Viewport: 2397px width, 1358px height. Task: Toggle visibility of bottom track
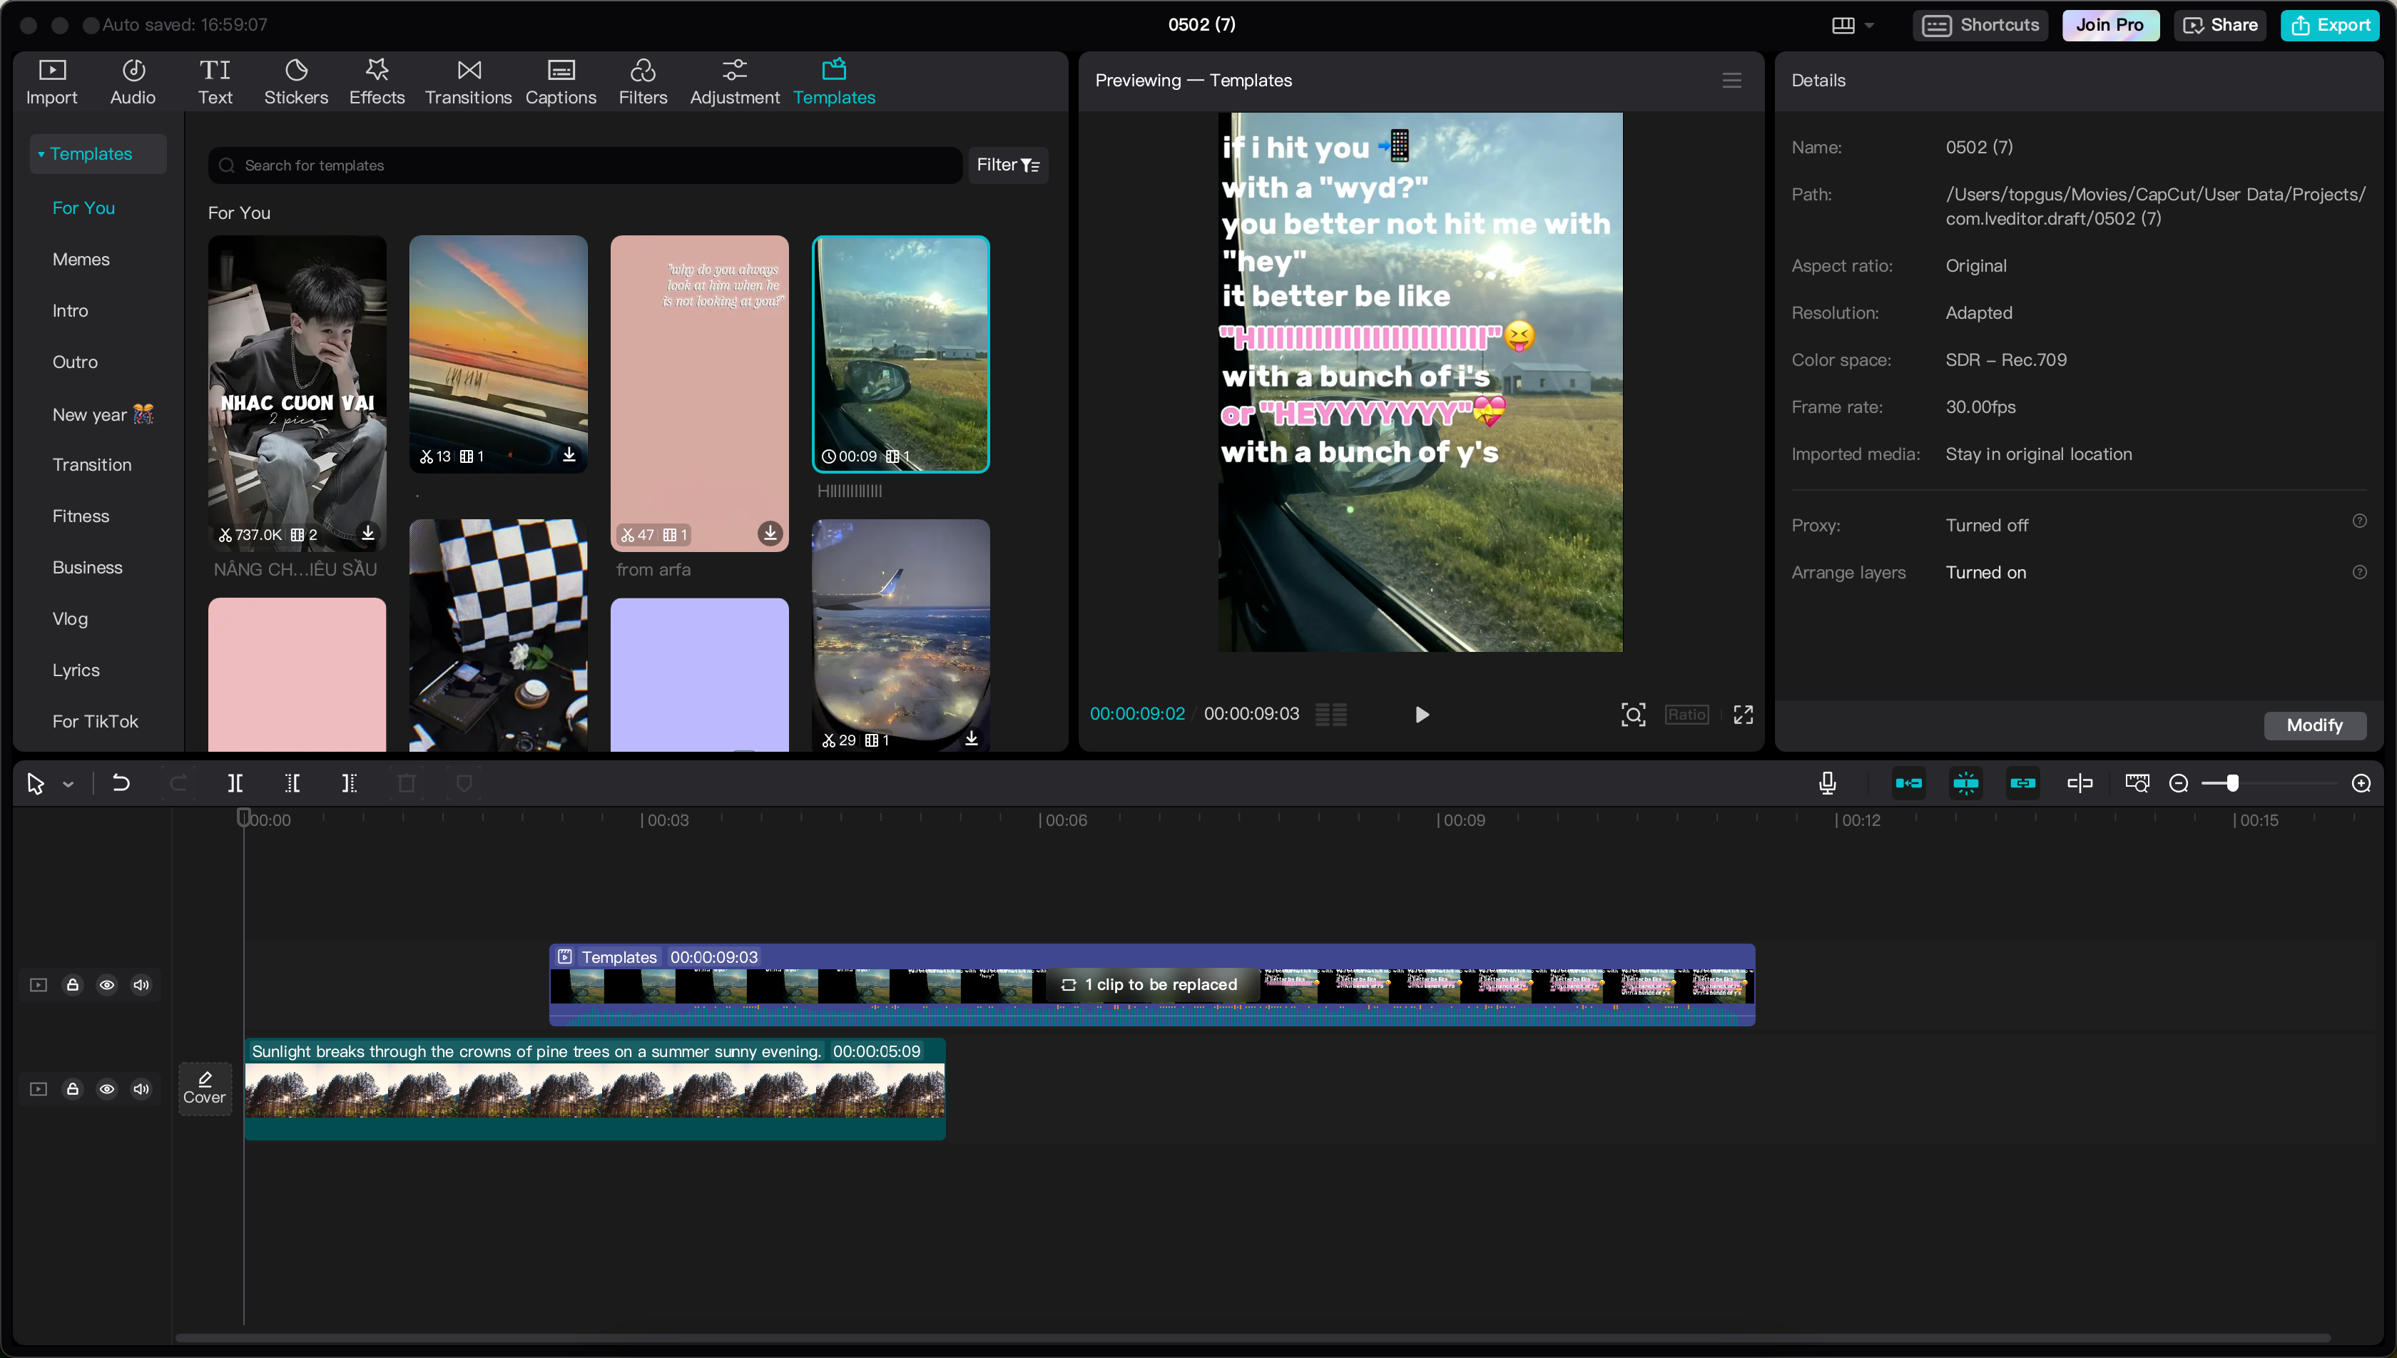(x=107, y=1088)
